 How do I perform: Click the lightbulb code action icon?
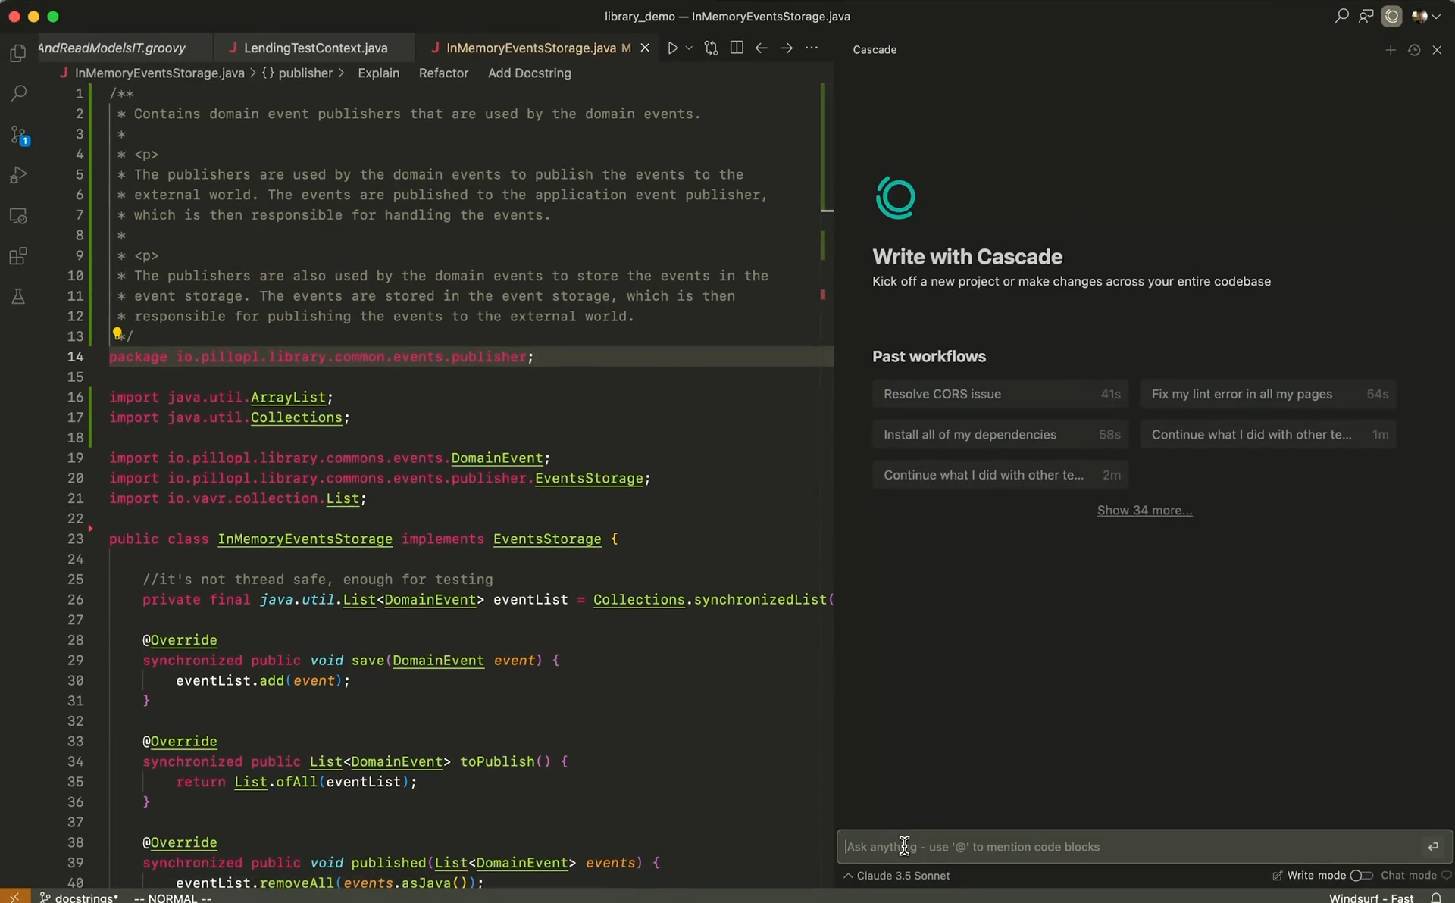(x=117, y=333)
